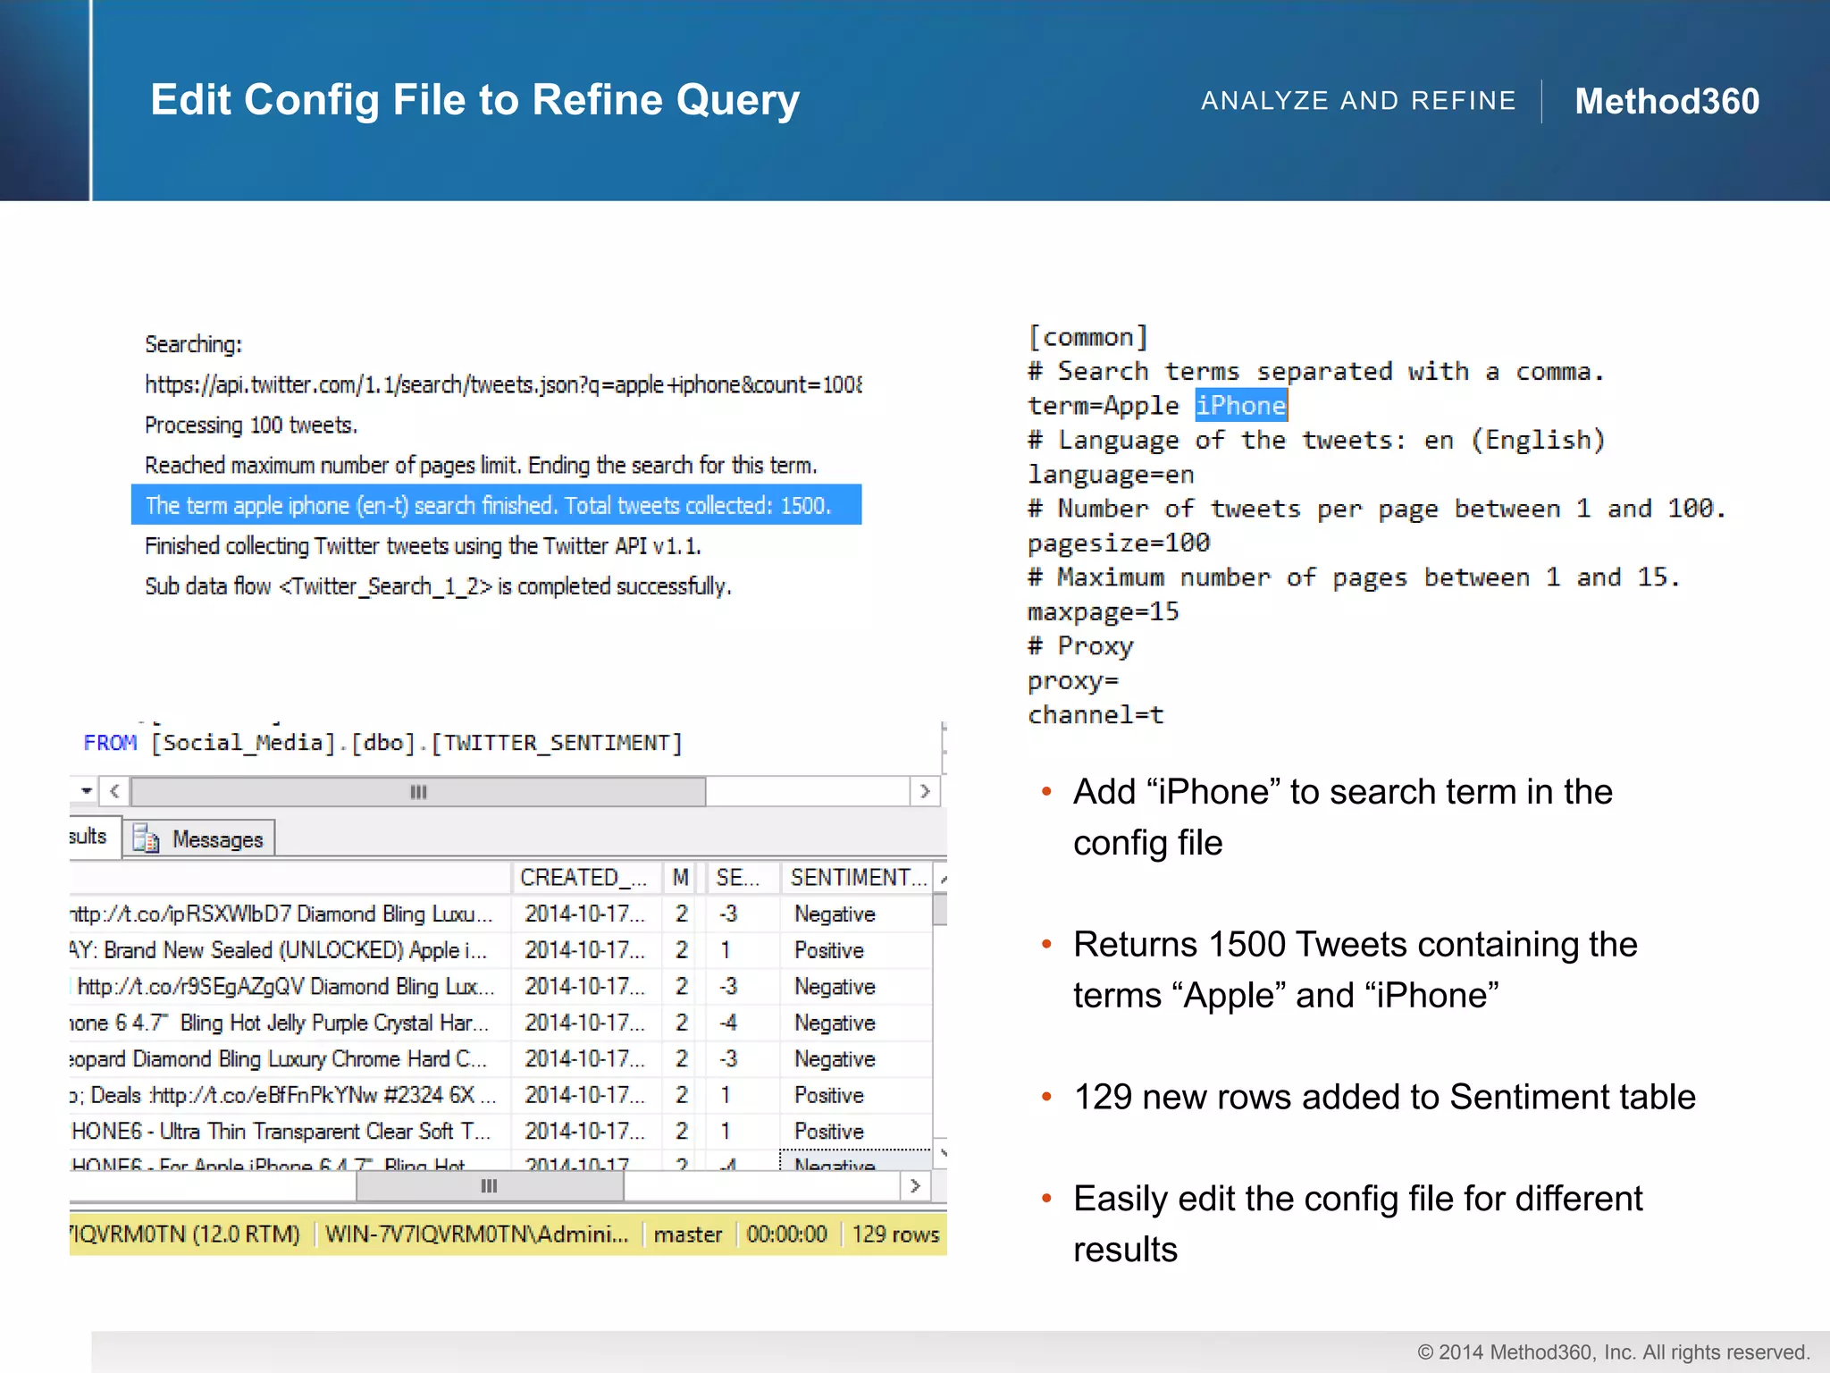Click the language=en config line
Screen dimensions: 1830x1373
click(x=1111, y=474)
